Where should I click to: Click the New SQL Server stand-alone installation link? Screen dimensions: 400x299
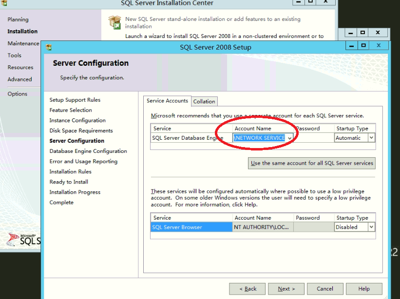212,22
